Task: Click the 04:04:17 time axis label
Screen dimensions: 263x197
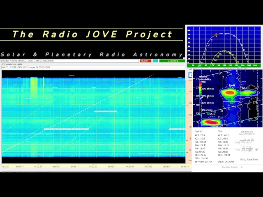Action: pyautogui.click(x=185, y=167)
